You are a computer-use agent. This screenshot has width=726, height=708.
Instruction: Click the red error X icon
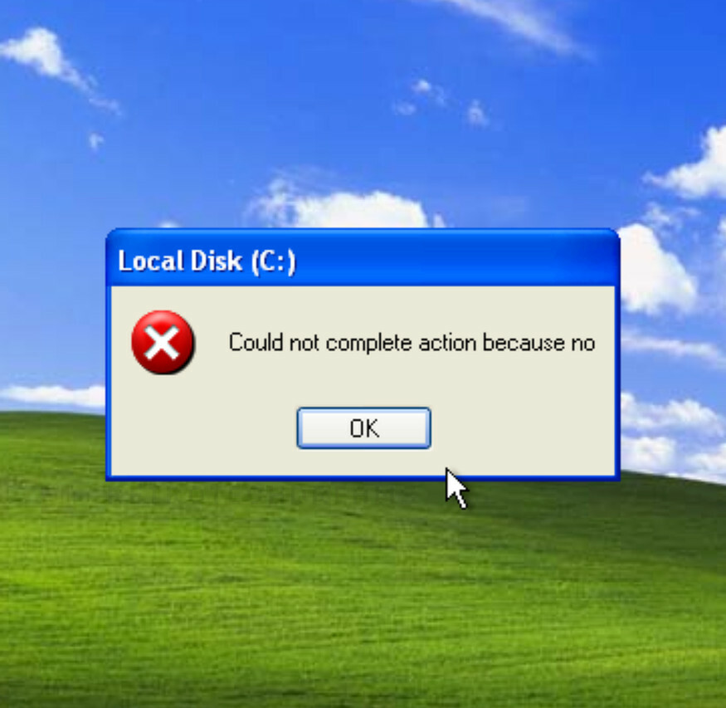click(163, 342)
